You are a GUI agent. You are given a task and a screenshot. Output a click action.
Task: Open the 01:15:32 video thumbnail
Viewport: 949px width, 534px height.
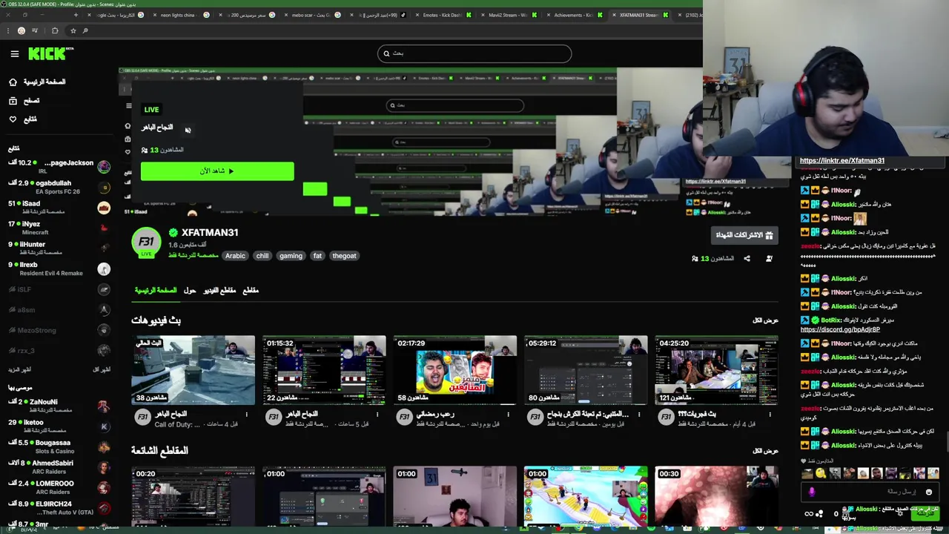tap(324, 370)
